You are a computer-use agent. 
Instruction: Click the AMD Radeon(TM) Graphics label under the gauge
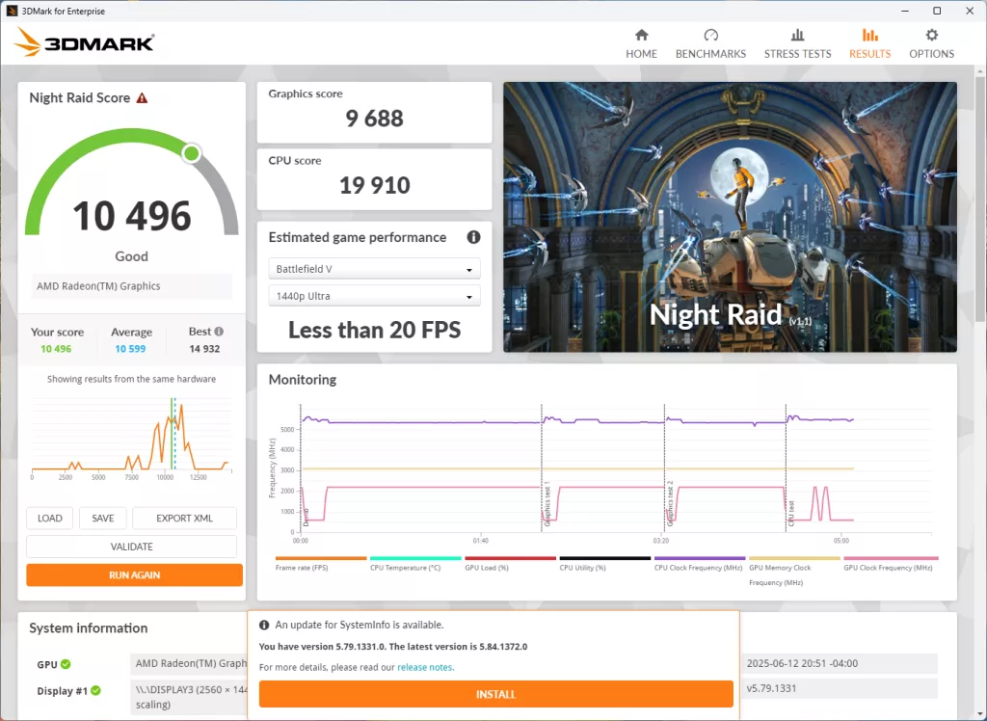pos(131,286)
